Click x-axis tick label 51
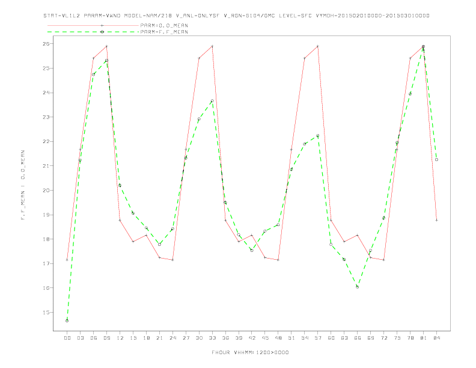Image resolution: width=476 pixels, height=368 pixels. [291, 338]
